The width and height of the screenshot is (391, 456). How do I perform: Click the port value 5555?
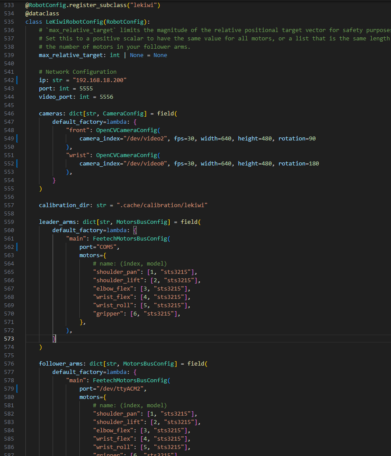86,88
